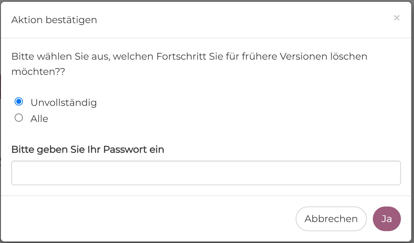Click the purple Ja confirmation button
Screen dimensions: 414x243
[x=387, y=219]
